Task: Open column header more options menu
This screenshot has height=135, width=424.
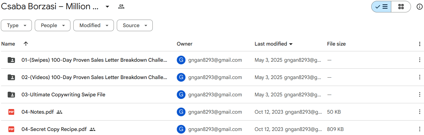Action: tap(419, 44)
